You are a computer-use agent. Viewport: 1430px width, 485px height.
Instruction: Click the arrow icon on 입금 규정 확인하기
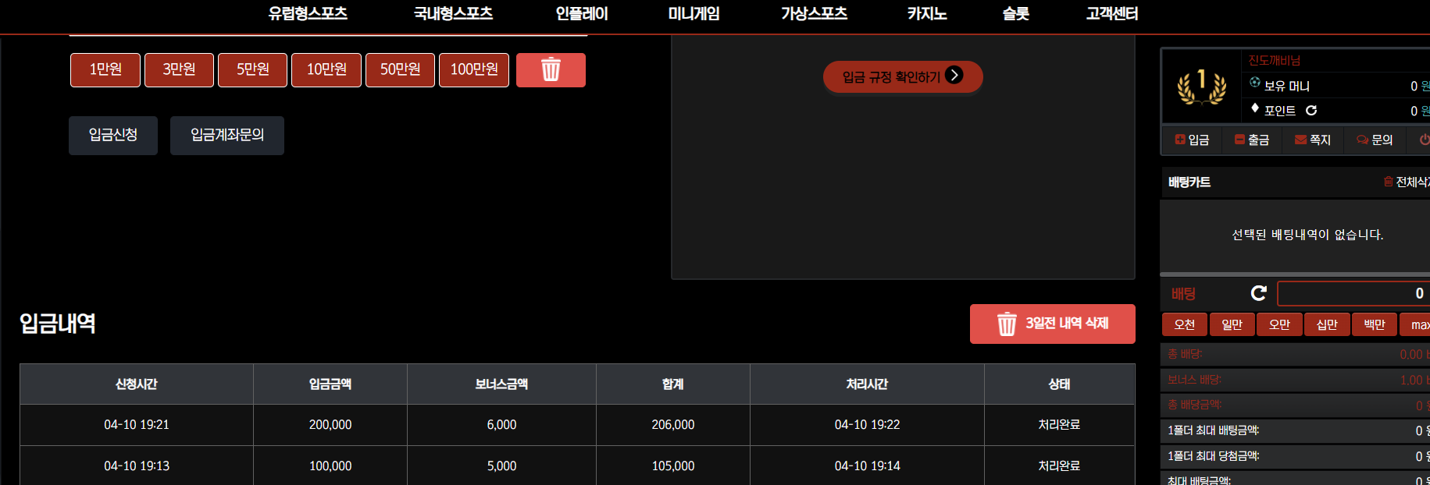(x=954, y=75)
